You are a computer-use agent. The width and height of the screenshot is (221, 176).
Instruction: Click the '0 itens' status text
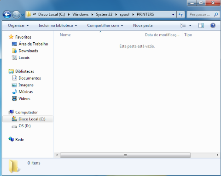[x=34, y=163]
